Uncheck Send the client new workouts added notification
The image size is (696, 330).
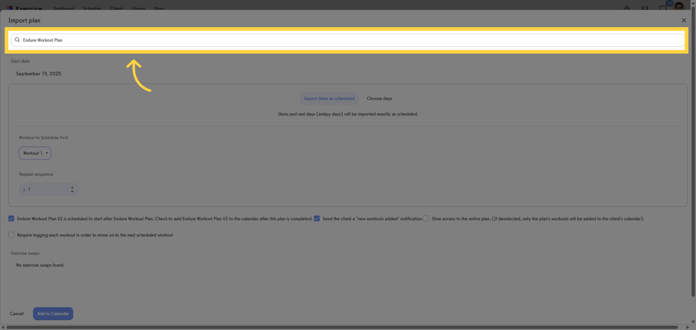(317, 218)
